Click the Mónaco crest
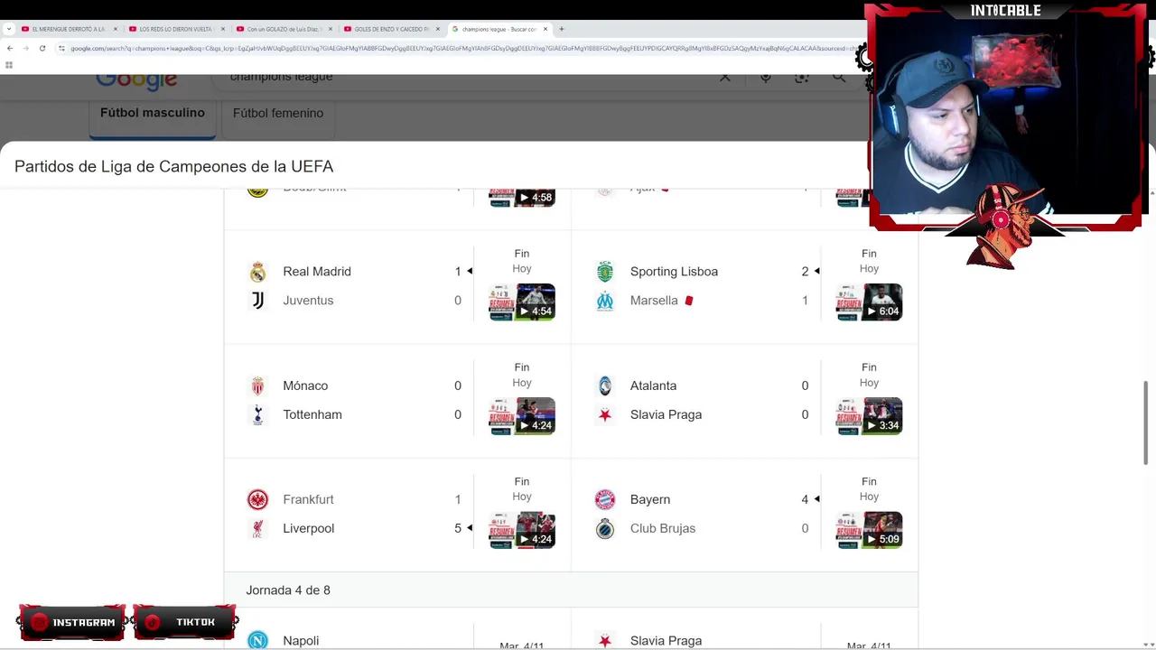Viewport: 1156px width, 650px height. click(258, 385)
